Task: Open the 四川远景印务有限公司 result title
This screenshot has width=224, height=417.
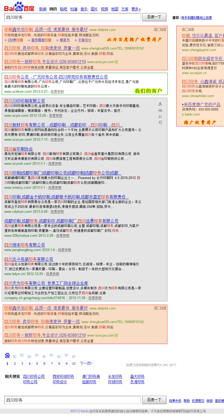Action: pyautogui.click(x=61, y=221)
